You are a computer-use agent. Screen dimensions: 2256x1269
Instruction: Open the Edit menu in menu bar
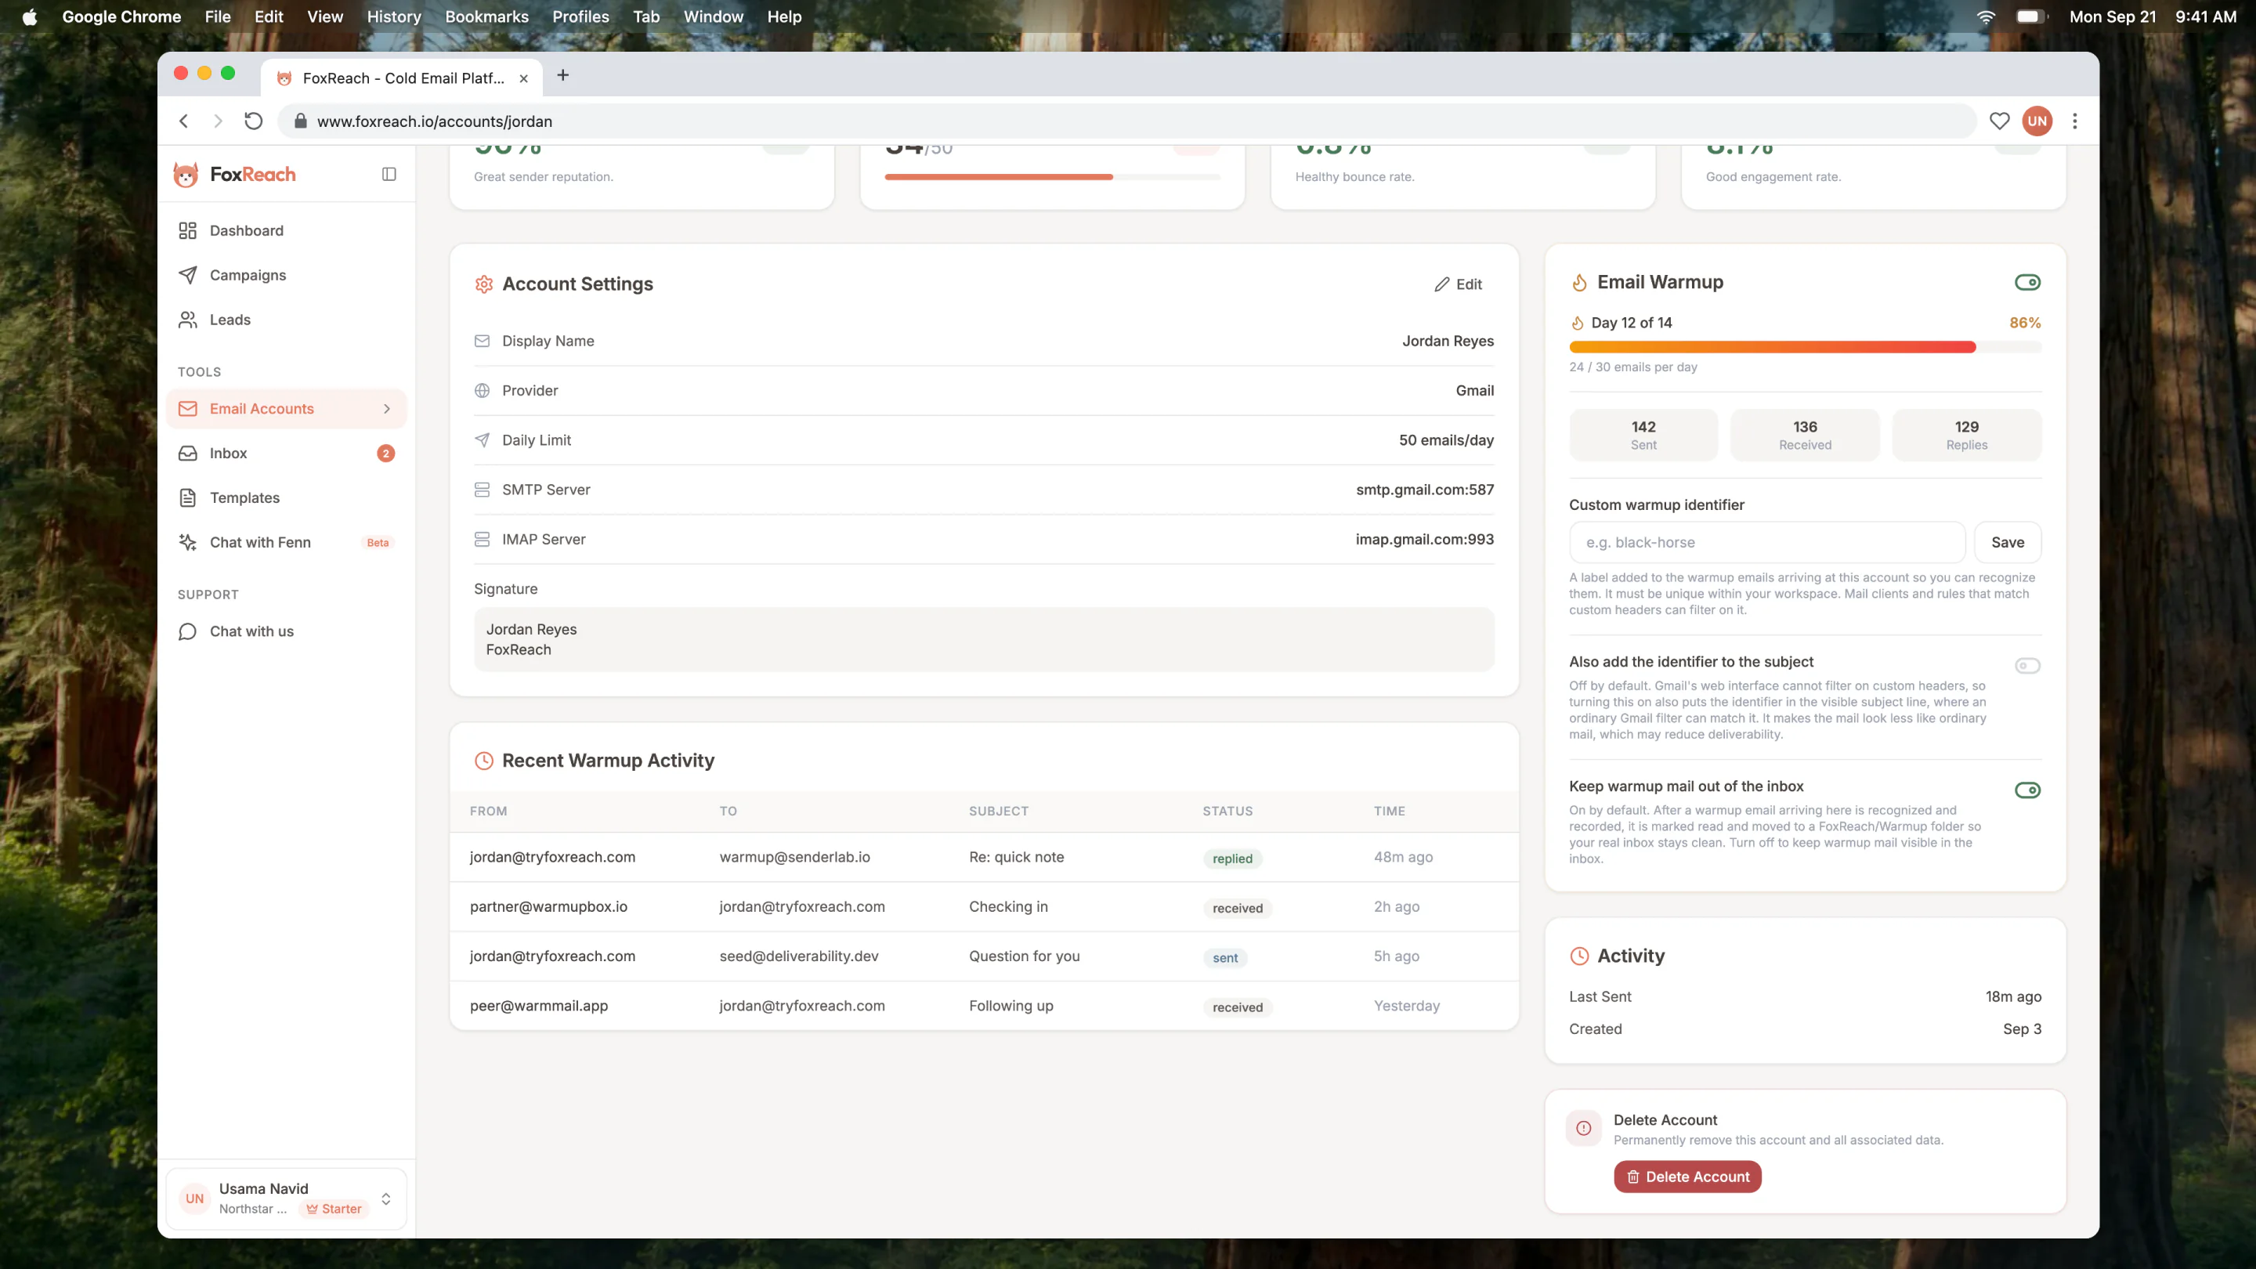point(269,16)
